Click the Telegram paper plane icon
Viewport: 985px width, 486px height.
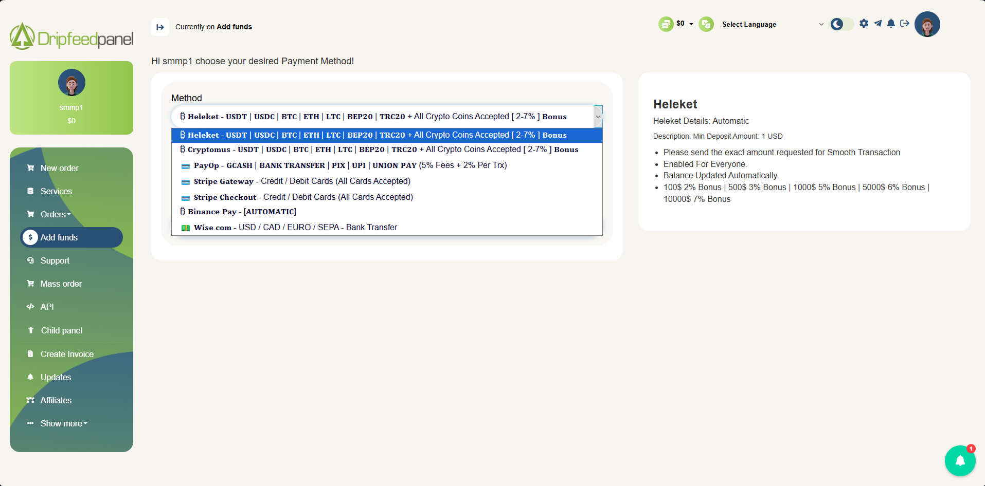click(877, 23)
